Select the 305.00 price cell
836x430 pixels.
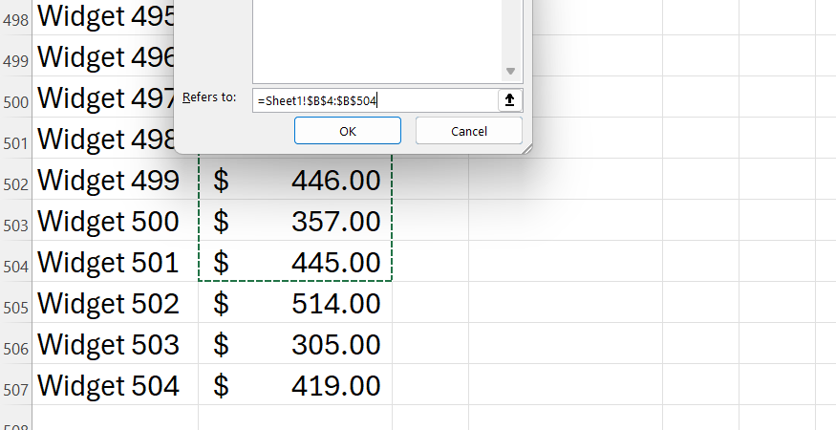[x=295, y=344]
